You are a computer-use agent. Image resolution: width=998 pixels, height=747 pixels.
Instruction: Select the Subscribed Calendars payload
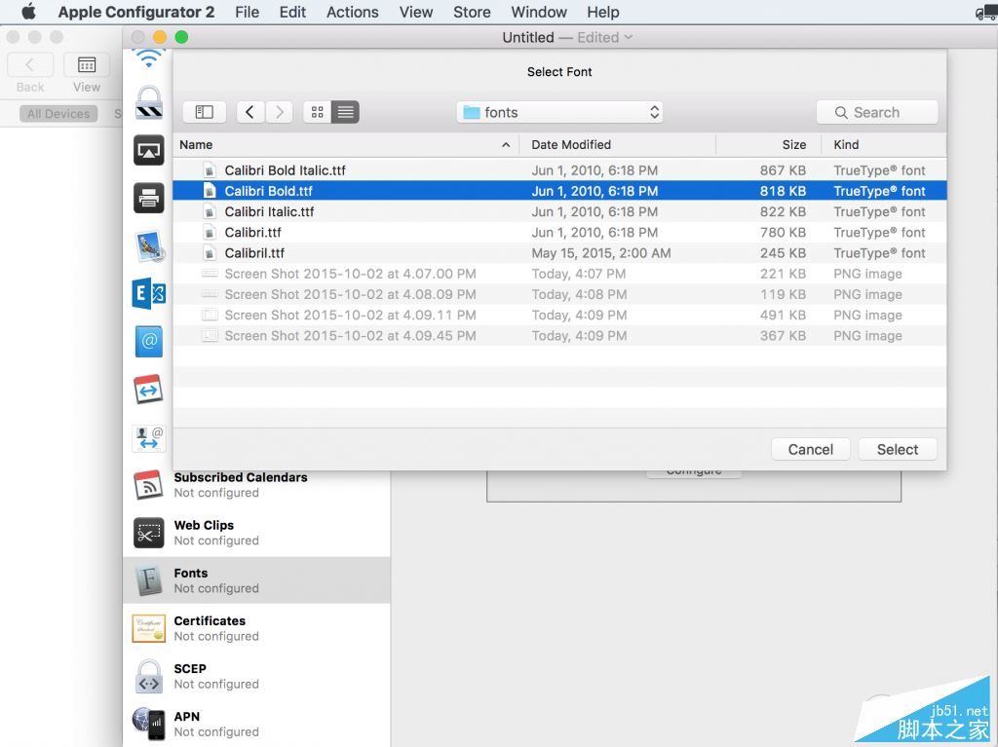pyautogui.click(x=256, y=485)
